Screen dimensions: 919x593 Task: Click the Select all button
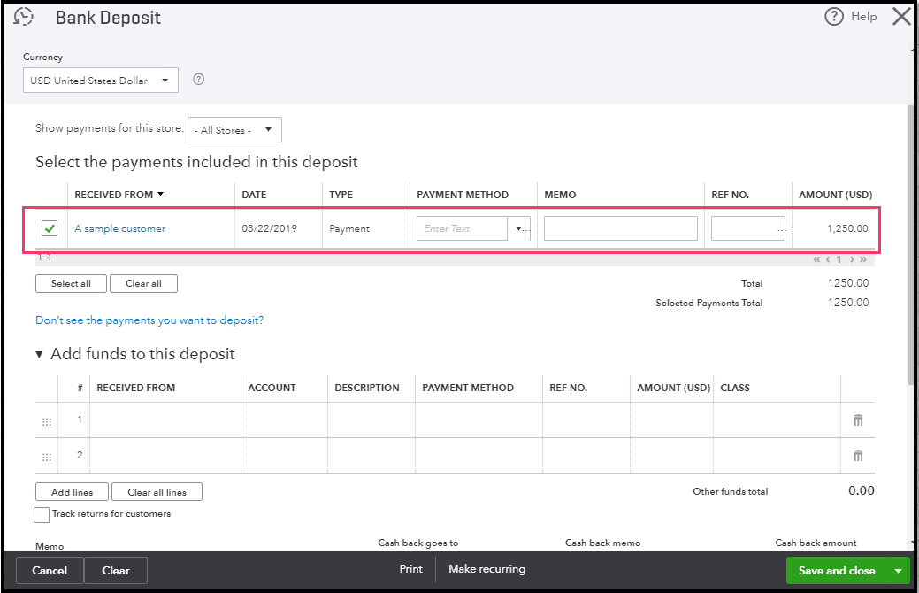click(x=71, y=283)
